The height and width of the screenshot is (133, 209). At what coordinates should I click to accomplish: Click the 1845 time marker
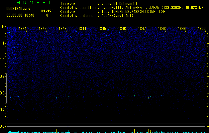click(102, 29)
